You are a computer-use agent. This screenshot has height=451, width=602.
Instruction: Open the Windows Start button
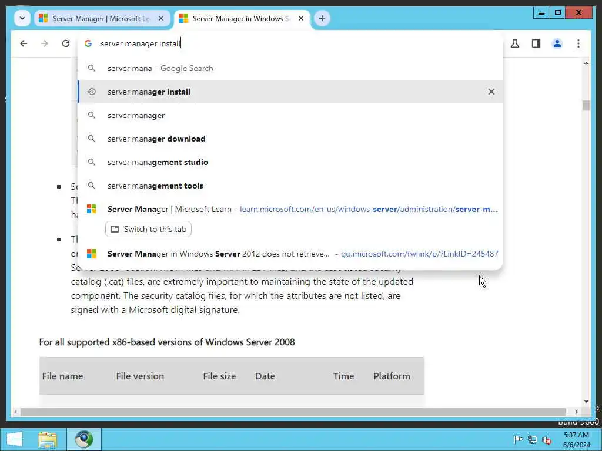click(15, 439)
